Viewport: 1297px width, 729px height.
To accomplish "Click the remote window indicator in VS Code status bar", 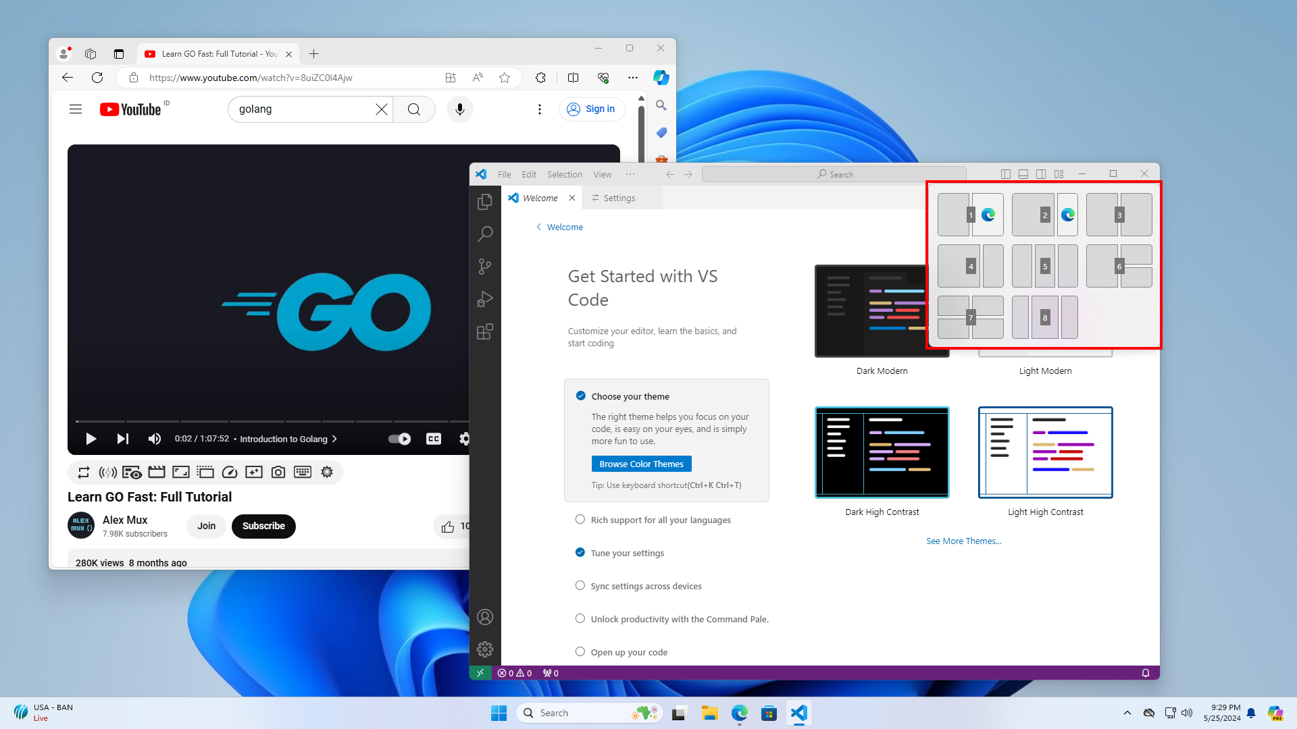I will pos(480,673).
